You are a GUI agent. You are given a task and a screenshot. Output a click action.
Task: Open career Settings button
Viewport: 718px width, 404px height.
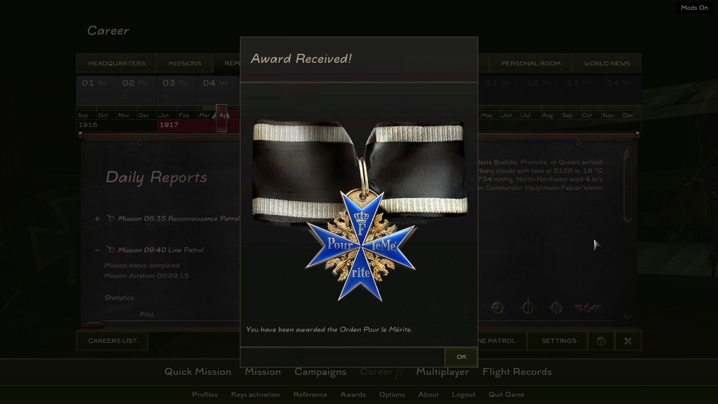pos(559,341)
